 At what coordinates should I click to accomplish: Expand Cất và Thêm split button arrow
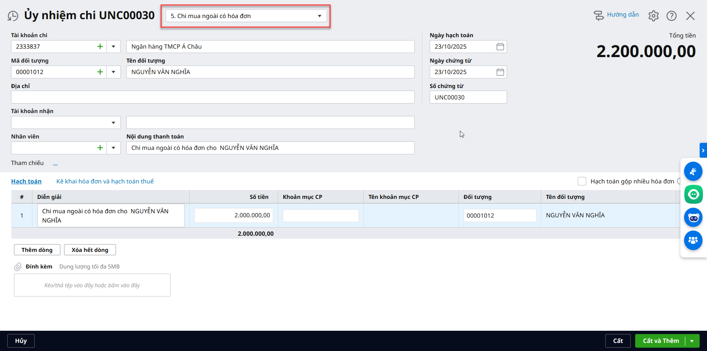click(x=692, y=341)
